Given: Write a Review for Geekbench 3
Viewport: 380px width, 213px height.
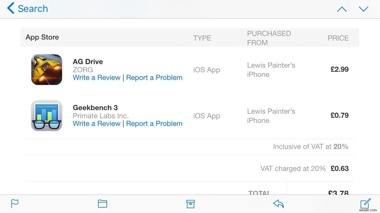Looking at the screenshot, I should tap(97, 123).
